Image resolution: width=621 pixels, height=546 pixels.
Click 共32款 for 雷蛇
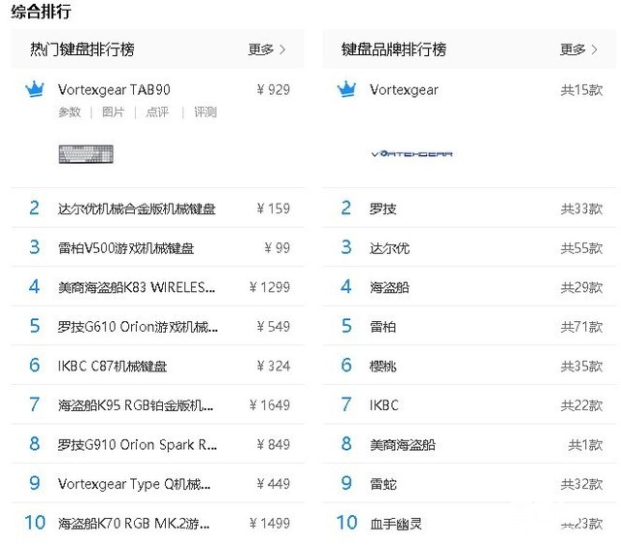click(582, 484)
